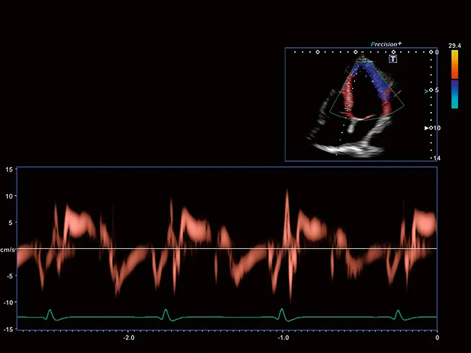
Task: Click the cm/s velocity unit label
Action: pyautogui.click(x=7, y=250)
